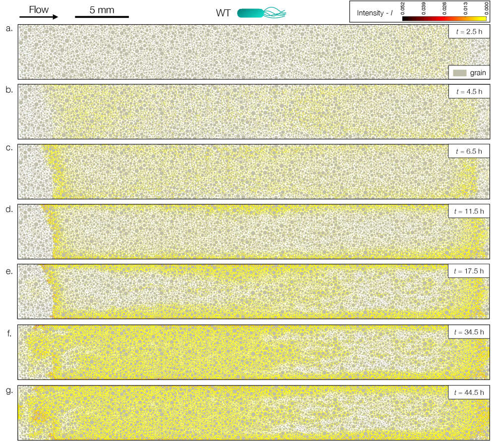
Task: Click the panel label 'g.'
Action: click(8, 389)
